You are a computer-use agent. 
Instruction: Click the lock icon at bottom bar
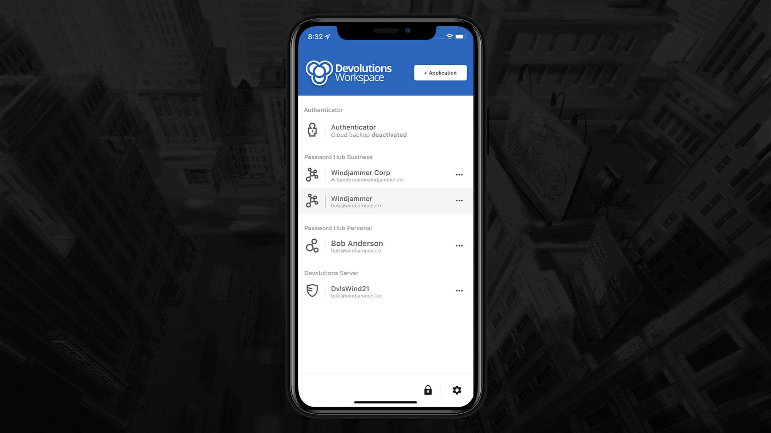click(x=428, y=390)
